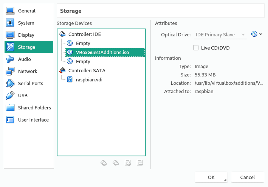Viewport: 268px width, 187px height.
Task: Confirm settings with the OK button
Action: coord(211,177)
